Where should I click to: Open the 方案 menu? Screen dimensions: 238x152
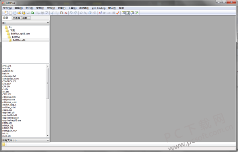[61, 8]
